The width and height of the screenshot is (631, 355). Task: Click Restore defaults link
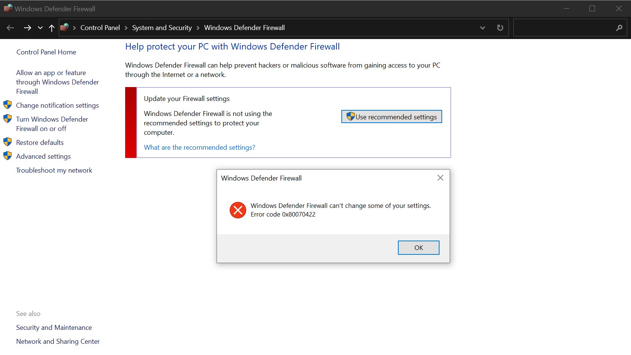pos(40,143)
